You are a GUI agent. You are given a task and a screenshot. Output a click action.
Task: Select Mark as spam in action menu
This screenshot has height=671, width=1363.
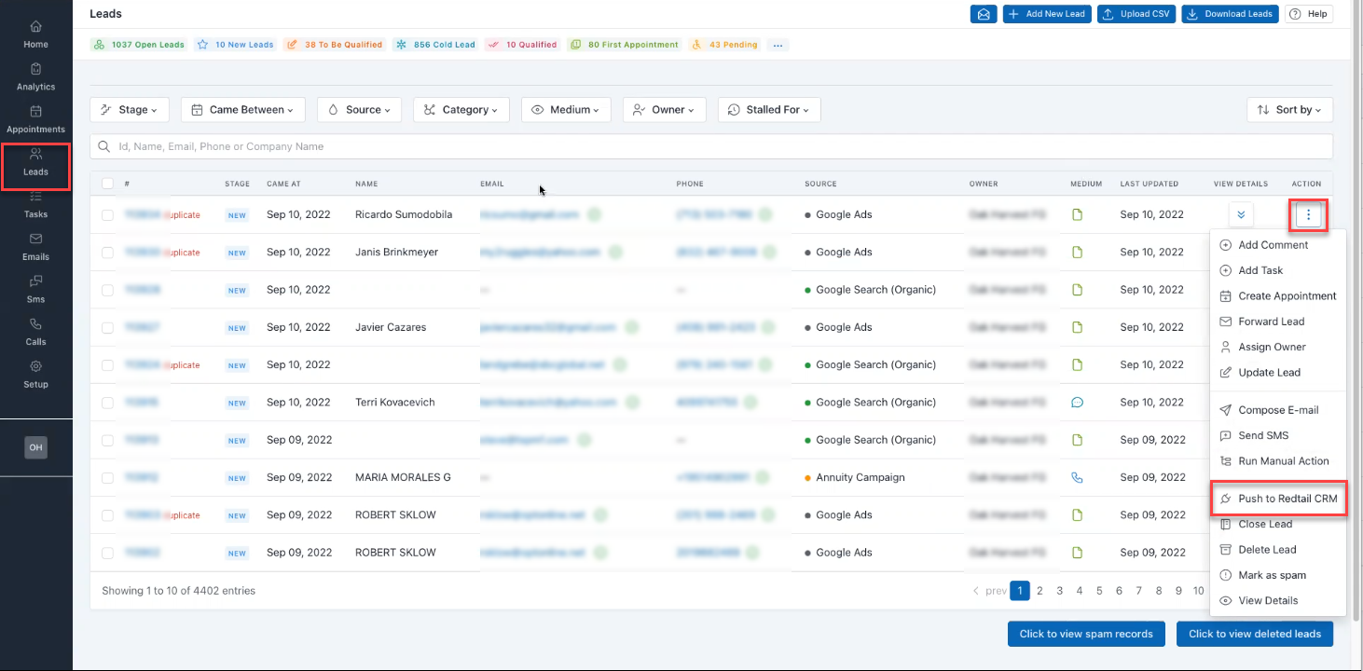[1272, 575]
